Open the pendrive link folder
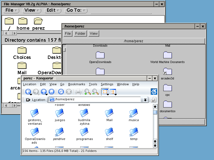214x160 pixels. 59,134
